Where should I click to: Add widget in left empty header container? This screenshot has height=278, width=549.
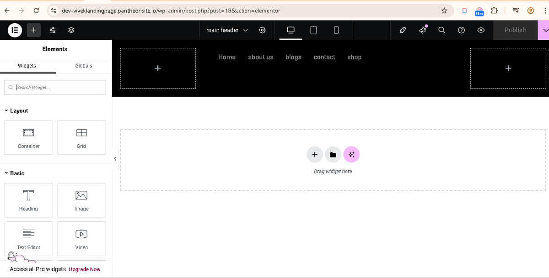tap(158, 68)
